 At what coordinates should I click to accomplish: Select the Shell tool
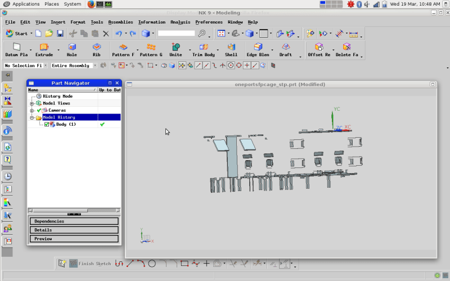[x=231, y=49]
